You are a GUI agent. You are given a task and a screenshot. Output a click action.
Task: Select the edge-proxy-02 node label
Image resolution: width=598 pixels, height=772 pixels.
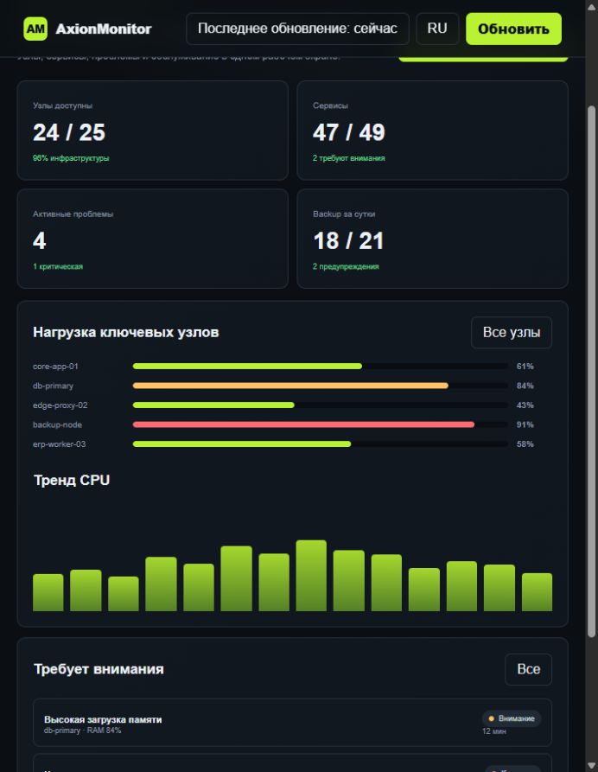point(60,405)
